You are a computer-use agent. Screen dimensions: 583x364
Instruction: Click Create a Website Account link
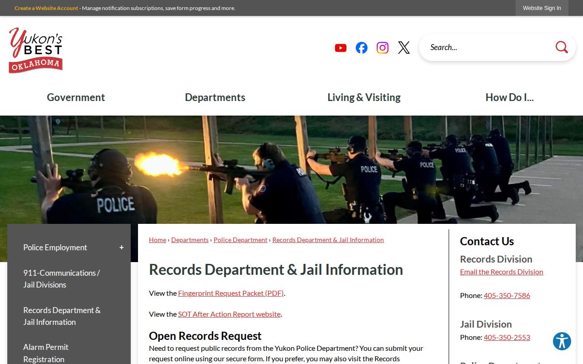(x=46, y=8)
